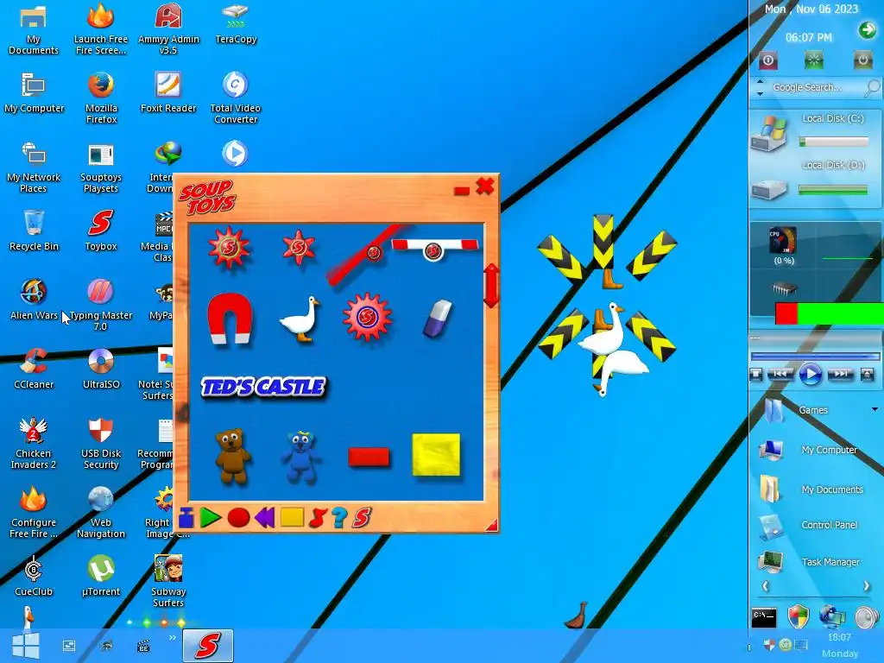The image size is (884, 663).
Task: Click the yellow square stop button
Action: pos(292,517)
